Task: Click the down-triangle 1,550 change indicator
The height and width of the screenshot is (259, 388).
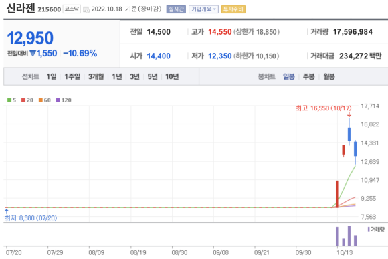Action: coord(43,54)
